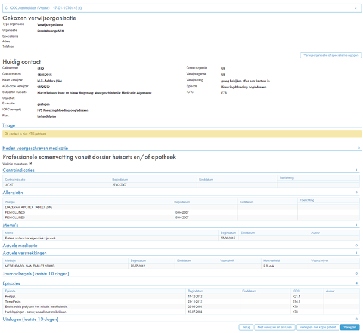Select the DIAZEPAM APOTEX TABLET allergy row

[30, 207]
